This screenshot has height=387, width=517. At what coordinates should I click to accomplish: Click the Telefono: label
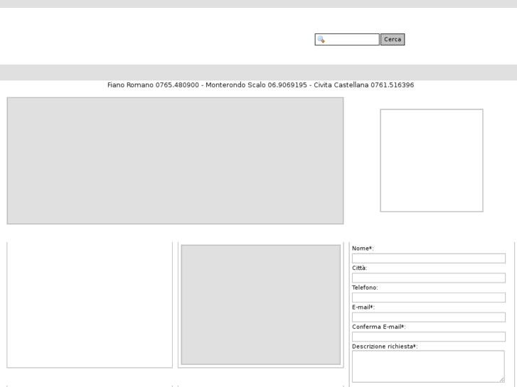[365, 288]
